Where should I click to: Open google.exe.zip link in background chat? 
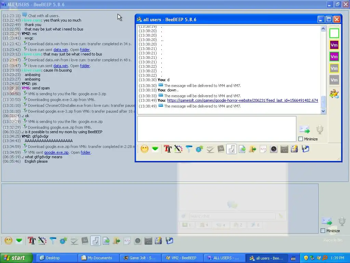click(x=56, y=152)
